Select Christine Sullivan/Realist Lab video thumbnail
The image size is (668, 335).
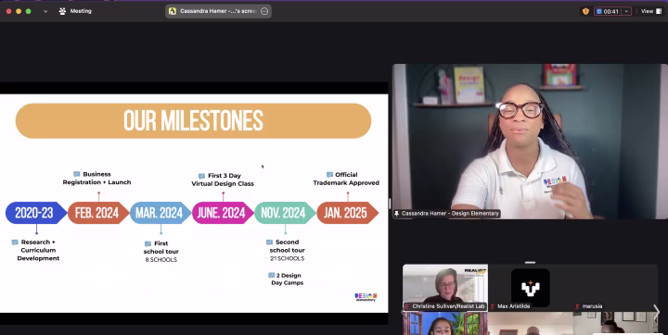445,288
